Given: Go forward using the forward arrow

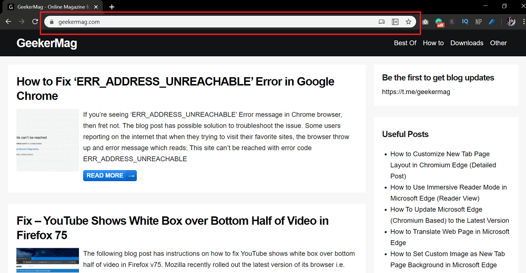Looking at the screenshot, I should [22, 22].
